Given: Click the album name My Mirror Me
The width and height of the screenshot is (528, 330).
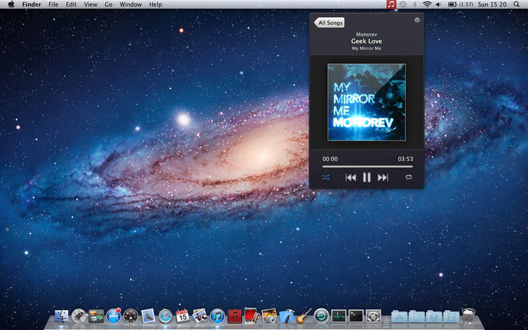Looking at the screenshot, I should 366,48.
